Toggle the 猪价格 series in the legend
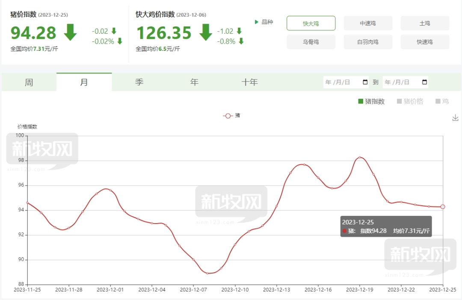The width and height of the screenshot is (462, 300). (x=410, y=101)
